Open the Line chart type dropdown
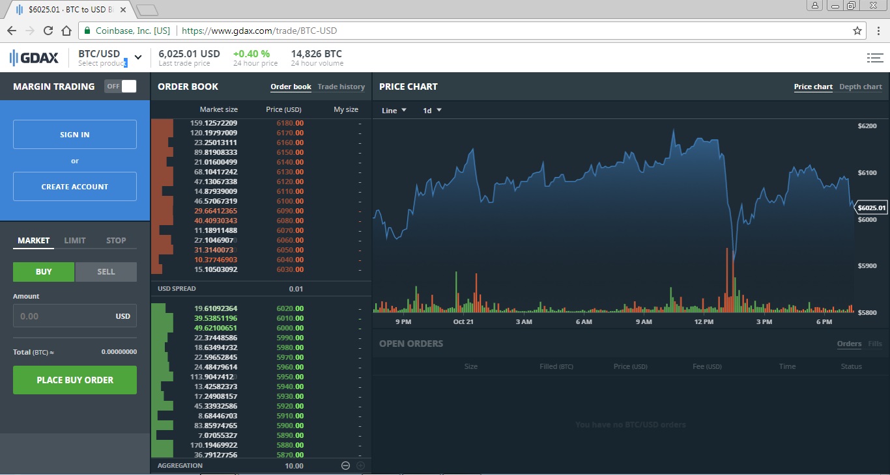Viewport: 890px width, 475px height. click(394, 111)
